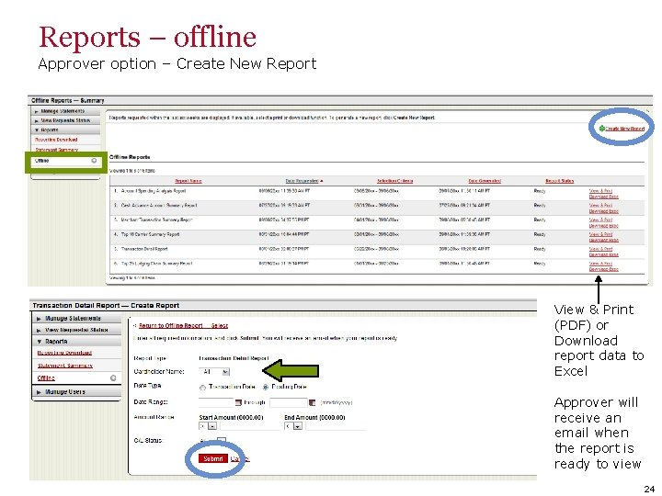Screen dimensions: 662x496
Task: Click the Date Range end date field
Action: click(x=289, y=403)
